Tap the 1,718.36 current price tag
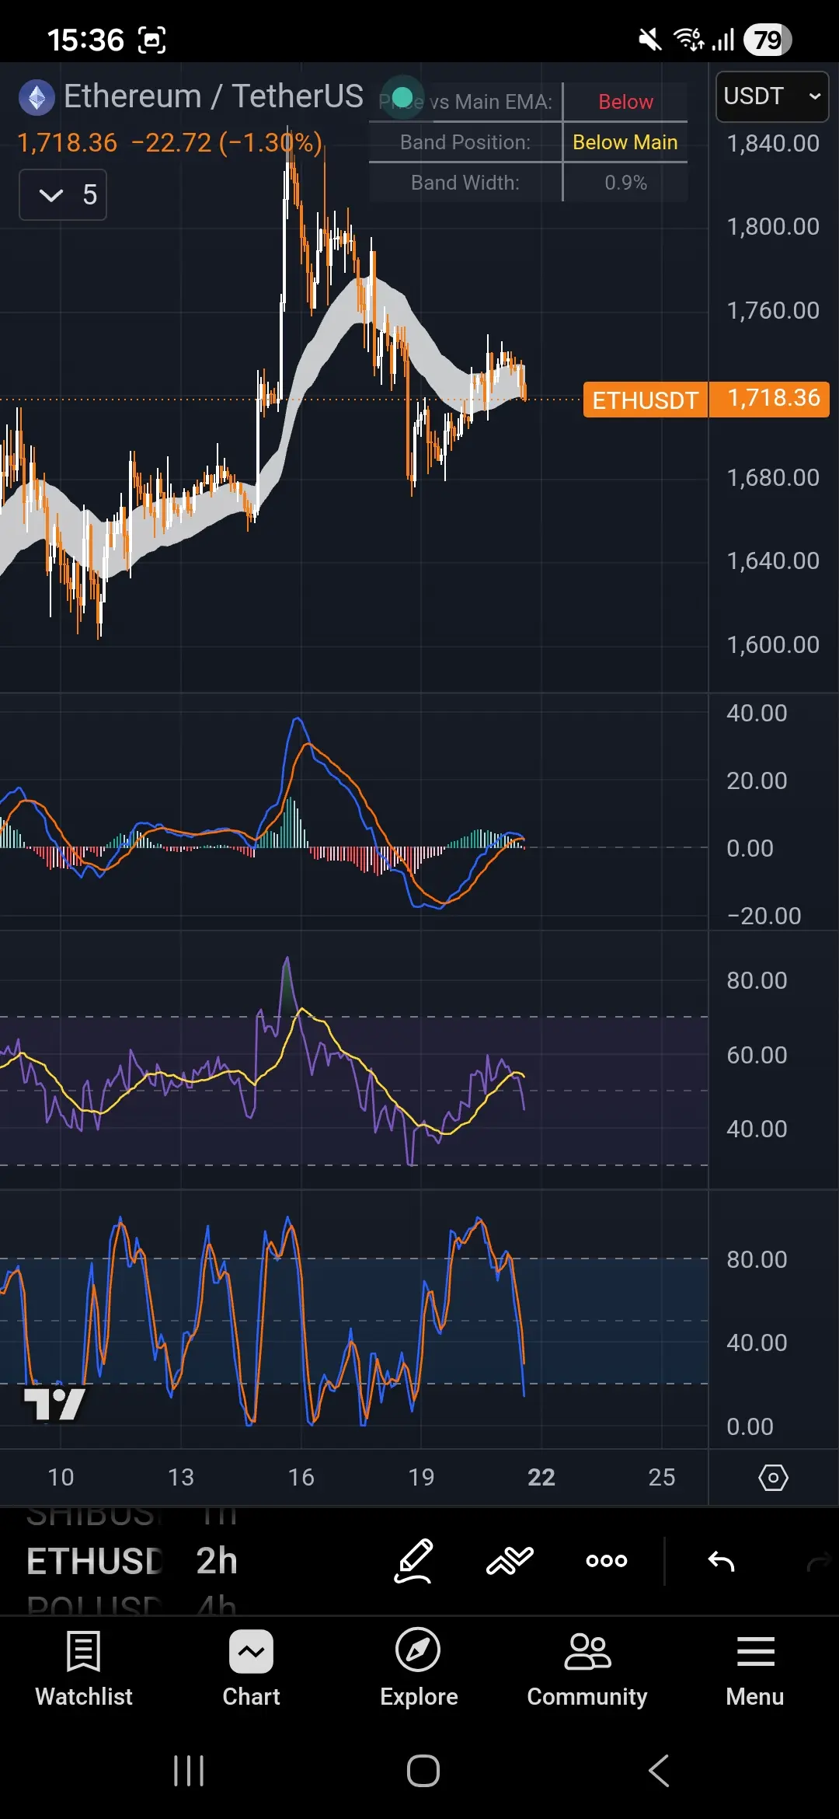Image resolution: width=839 pixels, height=1819 pixels. [x=770, y=398]
